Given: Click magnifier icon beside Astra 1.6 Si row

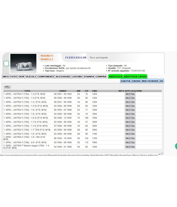Looking at the screenshot, I should tap(4, 118).
